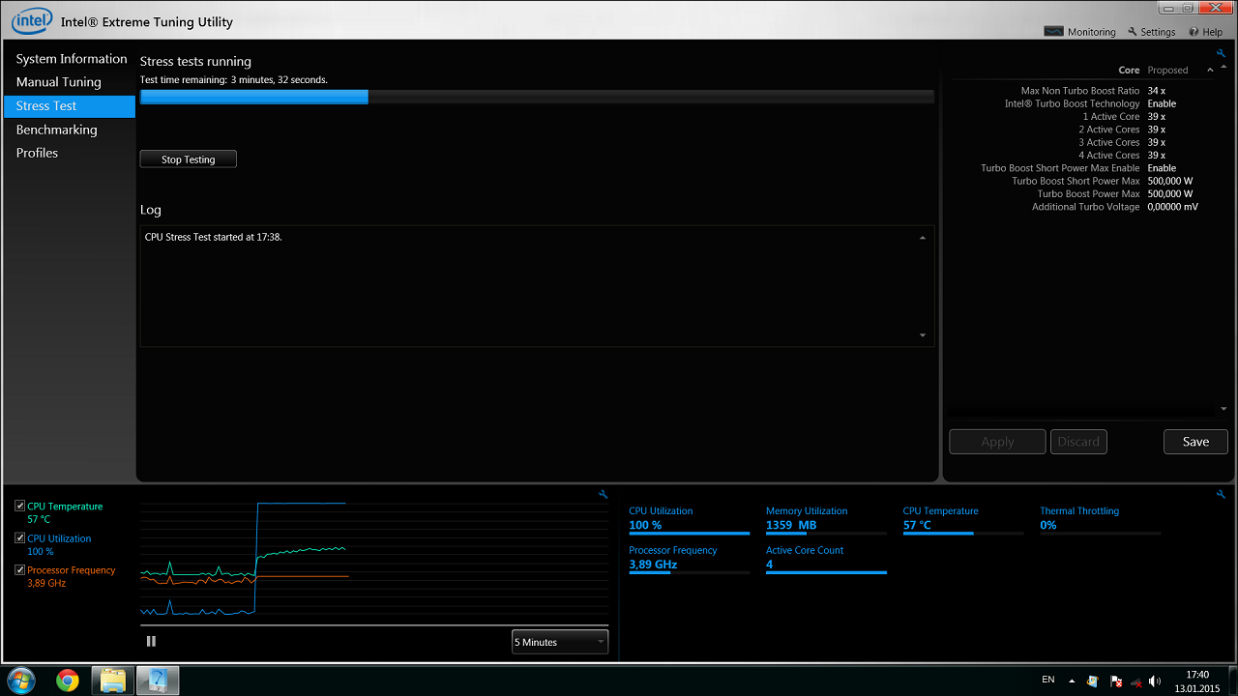The image size is (1238, 696).
Task: Click the Extreme Tuning Utility taskbar icon
Action: pos(158,680)
